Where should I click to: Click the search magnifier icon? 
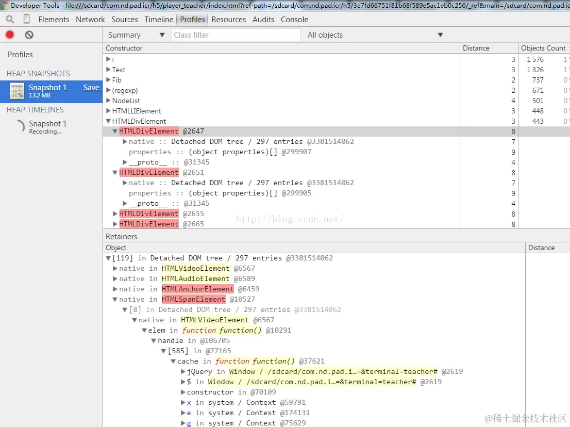tap(10, 19)
